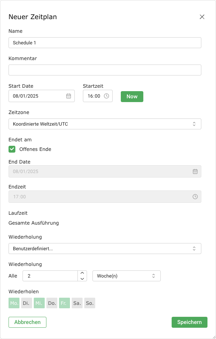
Task: Close the Neuer Zeitplan dialog
Action: [x=202, y=17]
